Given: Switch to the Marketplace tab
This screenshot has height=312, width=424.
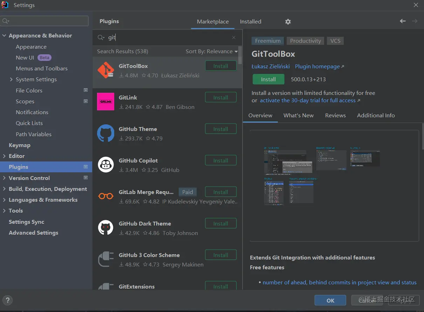Looking at the screenshot, I should 213,22.
